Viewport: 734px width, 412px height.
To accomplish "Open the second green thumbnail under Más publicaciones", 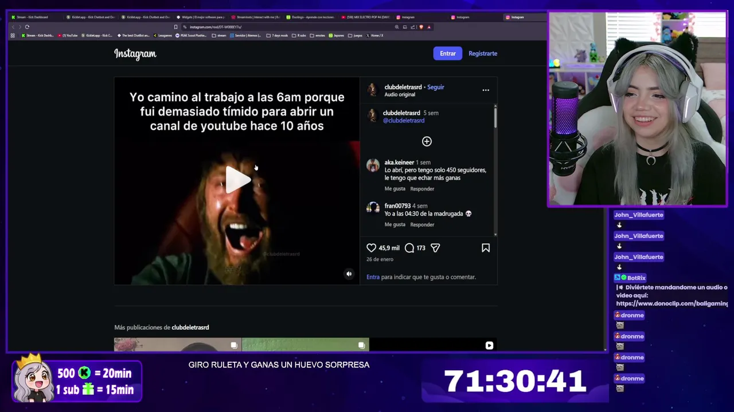I will tap(306, 344).
